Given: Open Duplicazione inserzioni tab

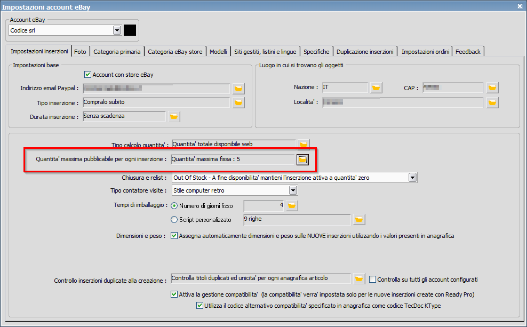Looking at the screenshot, I should pos(365,52).
